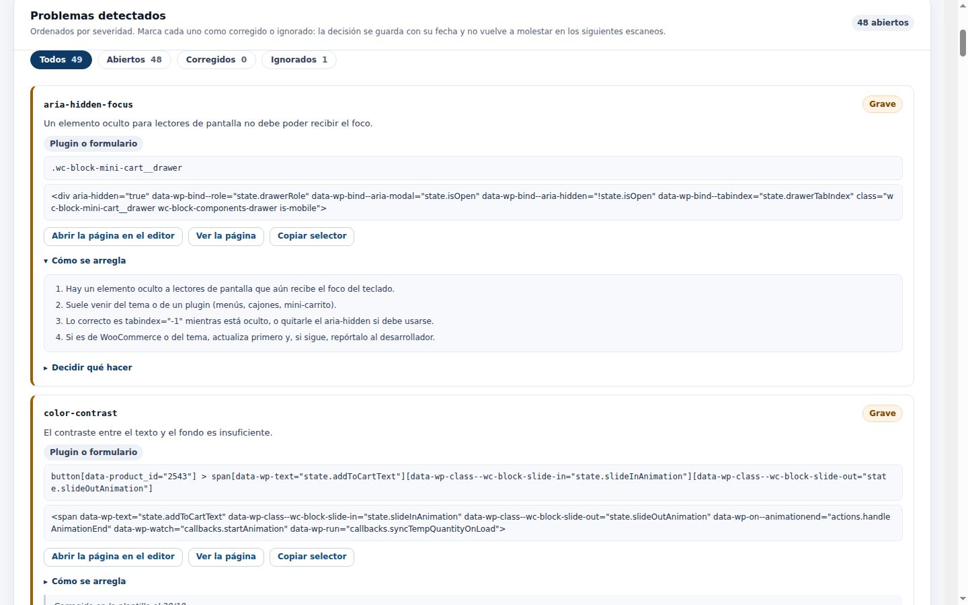Switch to the Corregidos filter
The width and height of the screenshot is (968, 605).
[216, 60]
